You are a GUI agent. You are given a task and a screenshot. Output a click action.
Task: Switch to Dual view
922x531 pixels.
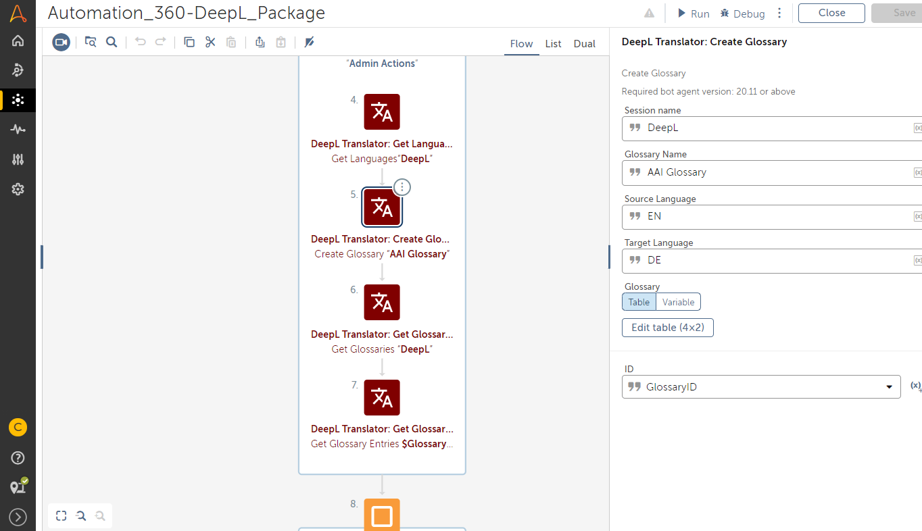tap(584, 44)
